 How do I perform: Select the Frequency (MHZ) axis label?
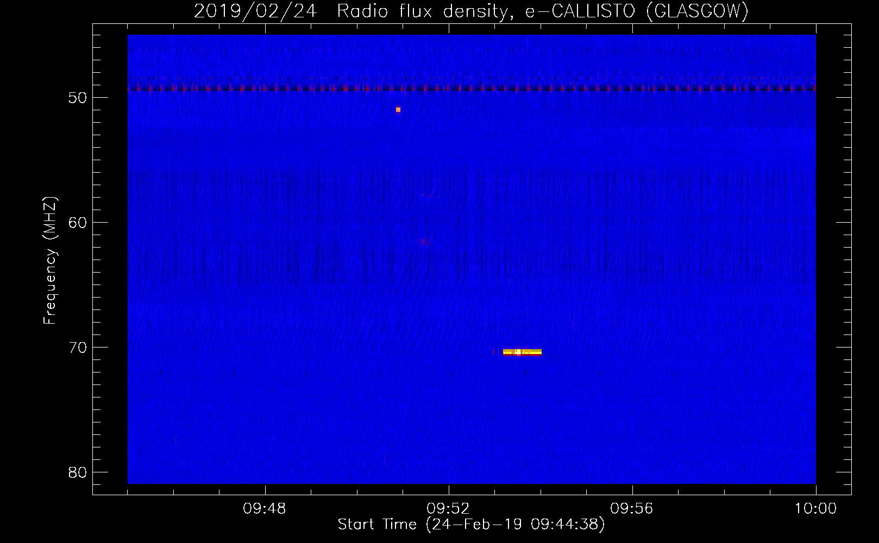coord(50,261)
